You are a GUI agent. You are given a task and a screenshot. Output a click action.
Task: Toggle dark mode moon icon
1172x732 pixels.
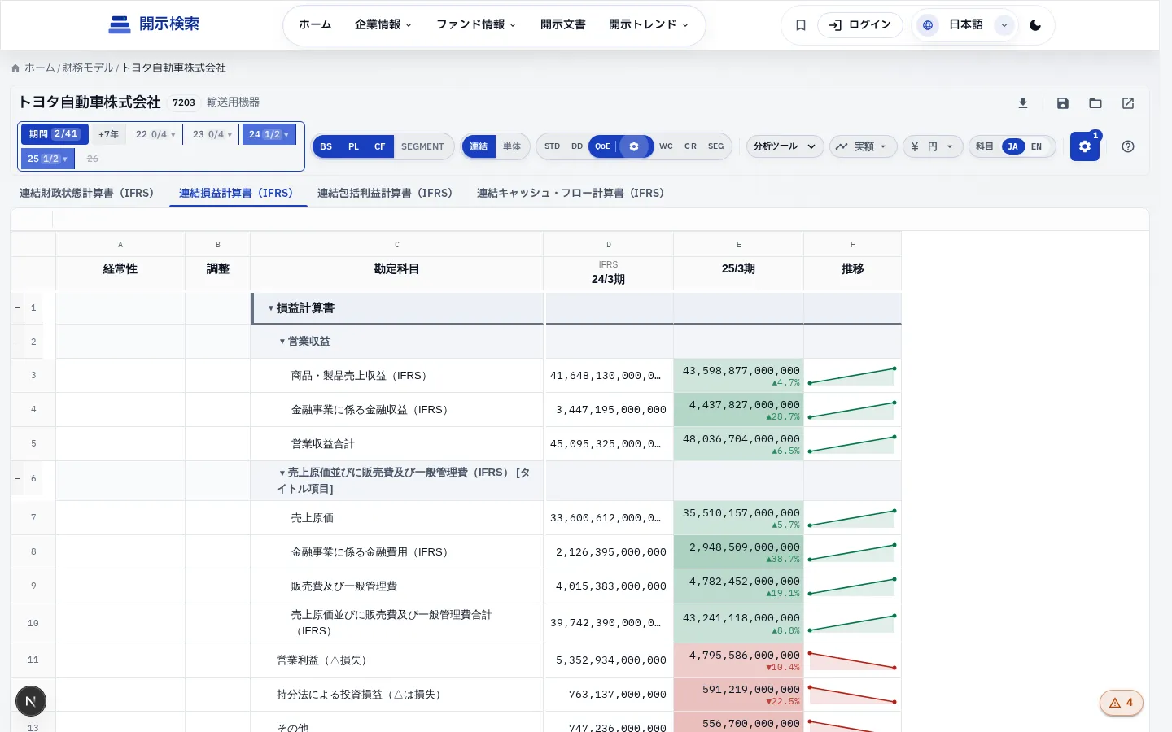1035,25
